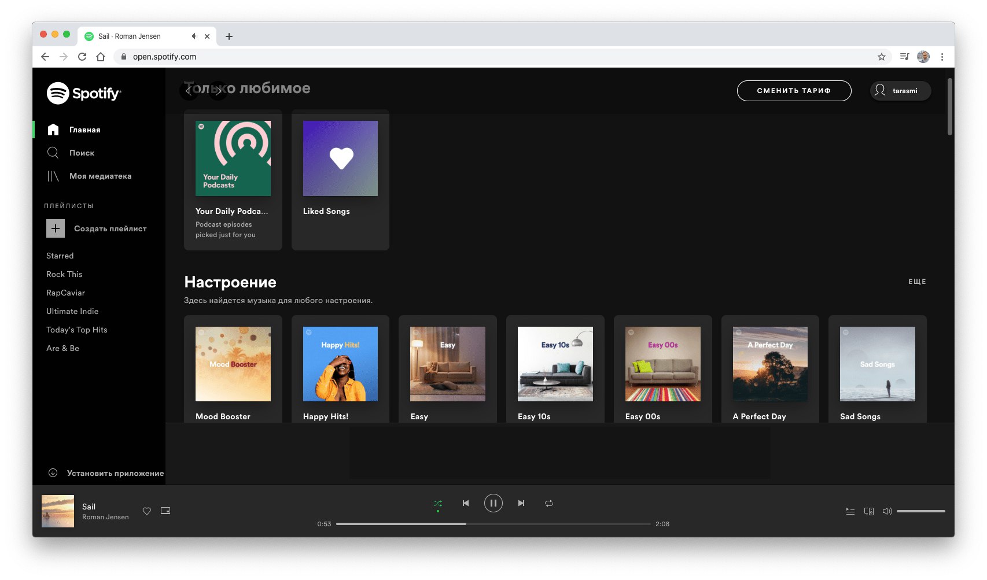Click Установить приложение install link

click(x=106, y=473)
